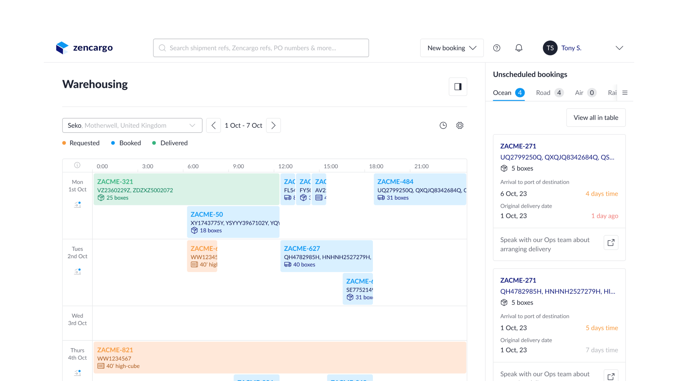The width and height of the screenshot is (678, 381).
Task: Open the ZACME-821 requested booking
Action: [280, 357]
